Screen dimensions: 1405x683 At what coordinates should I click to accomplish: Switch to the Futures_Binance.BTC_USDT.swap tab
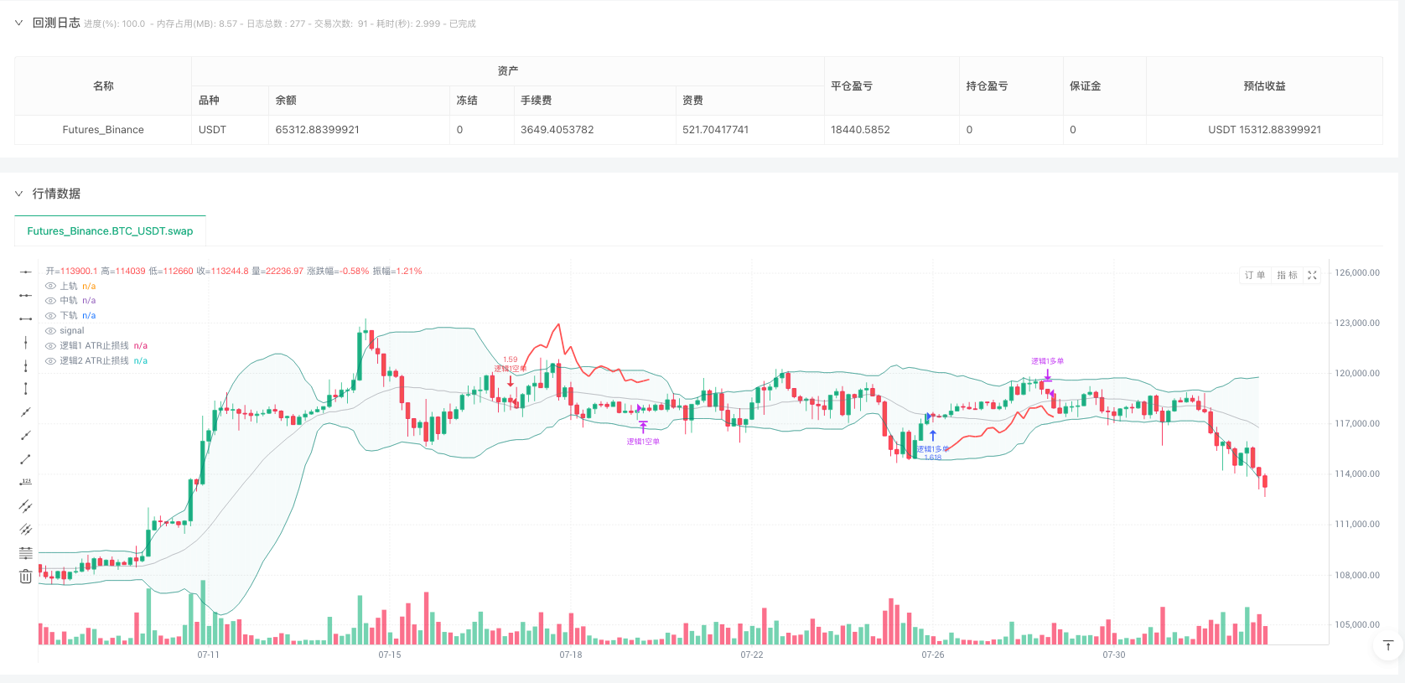pyautogui.click(x=109, y=230)
